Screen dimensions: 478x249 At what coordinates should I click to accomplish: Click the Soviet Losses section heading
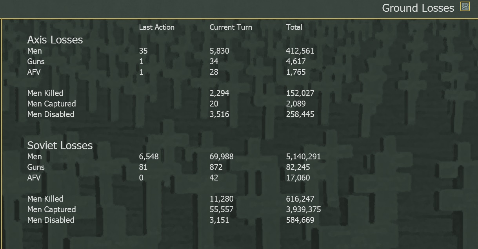60,146
